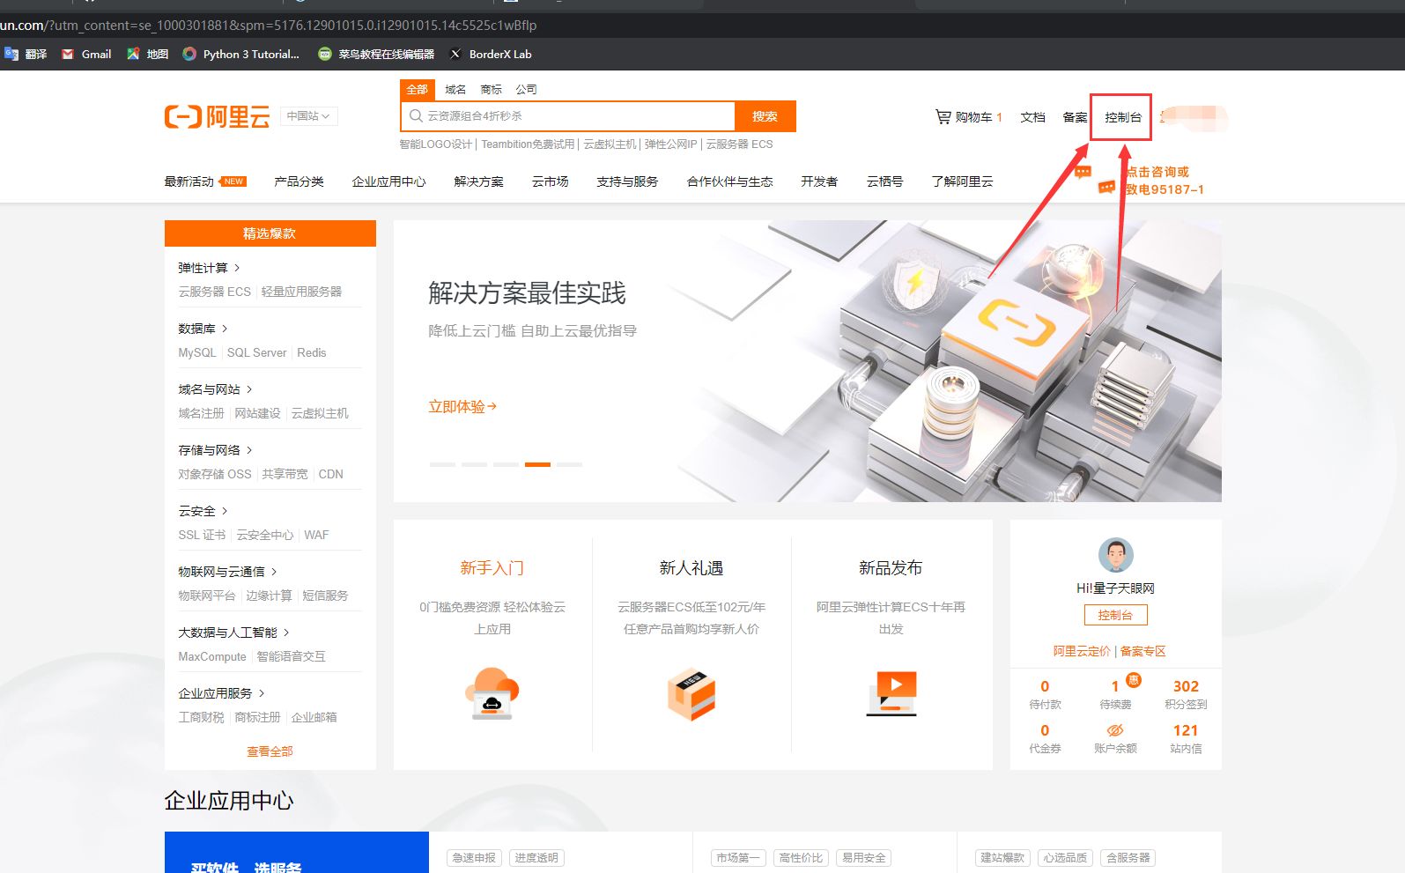The image size is (1405, 873).
Task: Click the Aliyun logo
Action: tap(217, 116)
